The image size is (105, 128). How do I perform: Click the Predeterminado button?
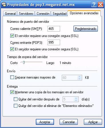pyautogui.click(x=86, y=29)
